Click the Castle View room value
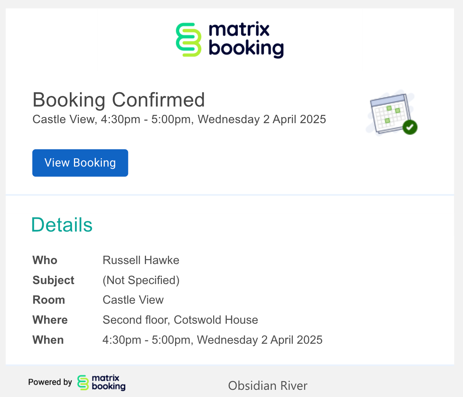463x397 pixels. pos(133,300)
